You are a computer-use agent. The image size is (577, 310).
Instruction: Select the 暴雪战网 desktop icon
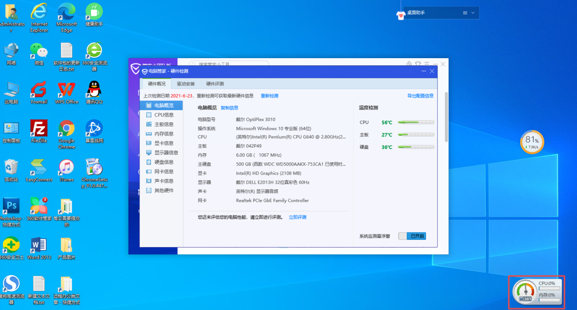click(x=94, y=132)
